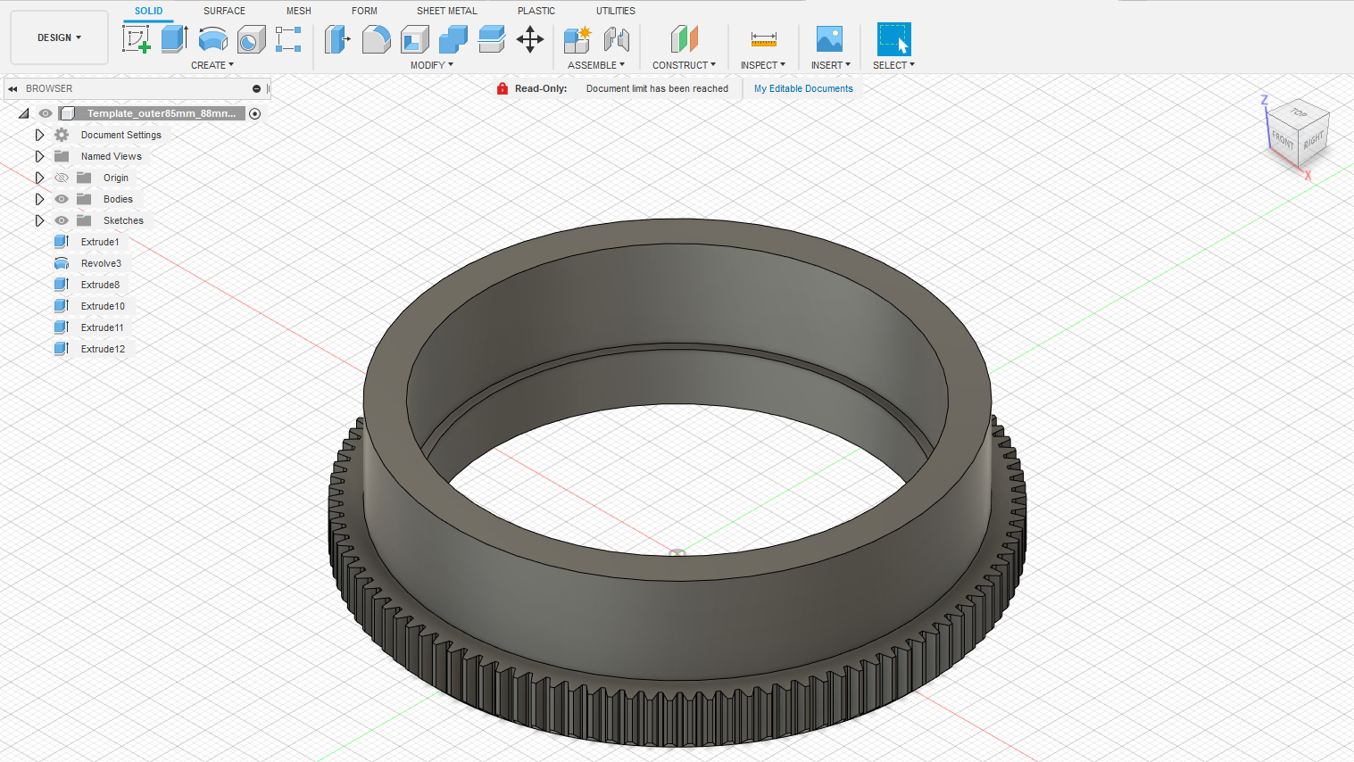Image resolution: width=1354 pixels, height=762 pixels.
Task: Switch to the Plastic tab
Action: coord(536,11)
